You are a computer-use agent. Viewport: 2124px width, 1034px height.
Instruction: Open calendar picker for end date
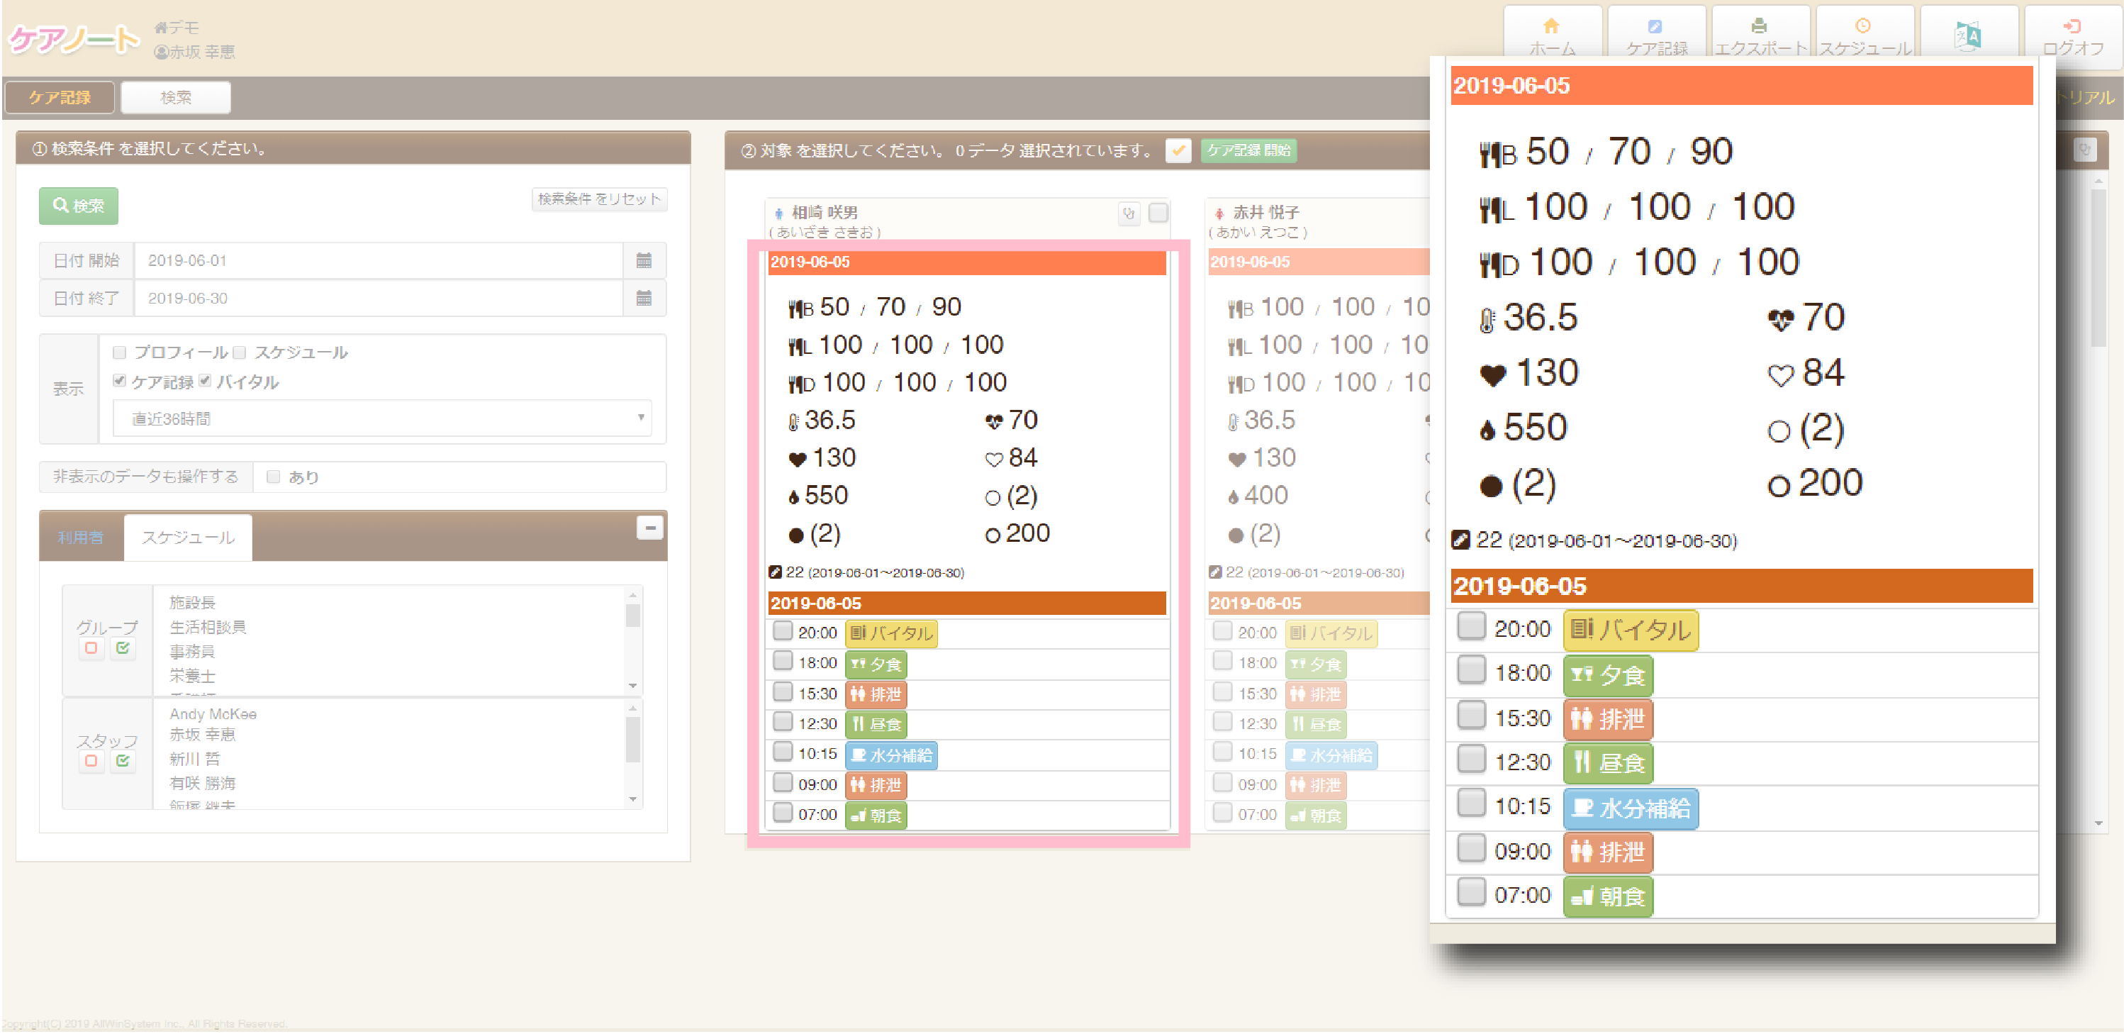click(644, 299)
